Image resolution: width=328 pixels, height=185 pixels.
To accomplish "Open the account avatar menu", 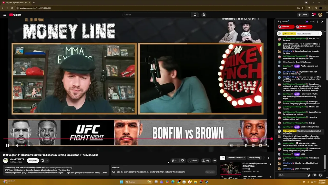I will coord(320,15).
